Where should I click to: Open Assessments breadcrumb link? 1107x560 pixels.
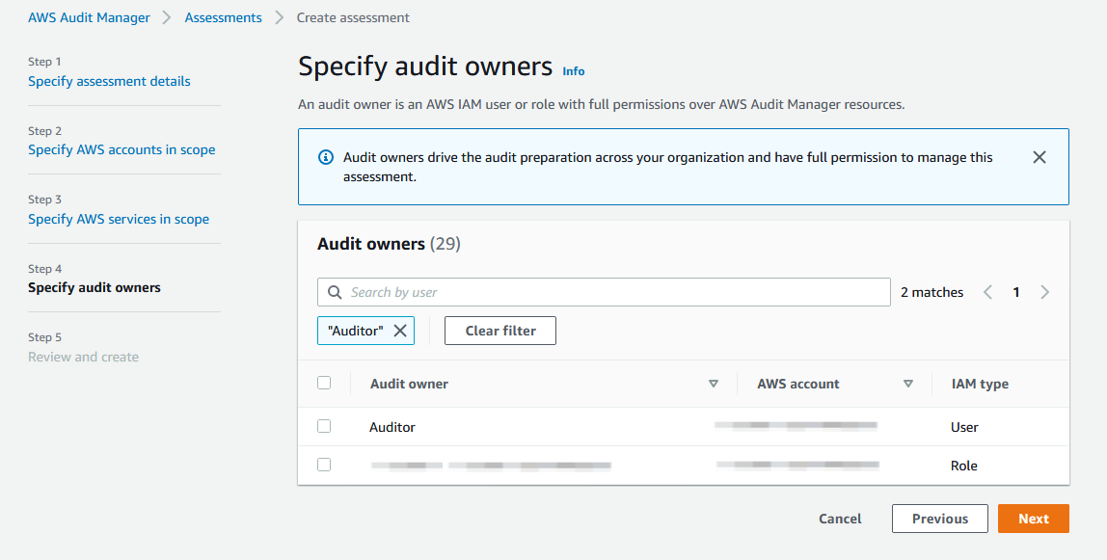223,17
